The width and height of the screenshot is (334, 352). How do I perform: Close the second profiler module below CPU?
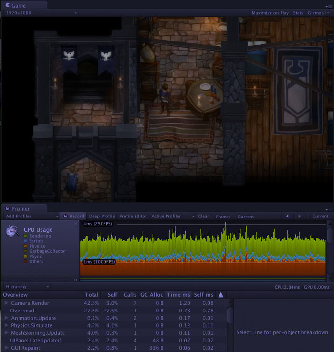[x=76, y=280]
